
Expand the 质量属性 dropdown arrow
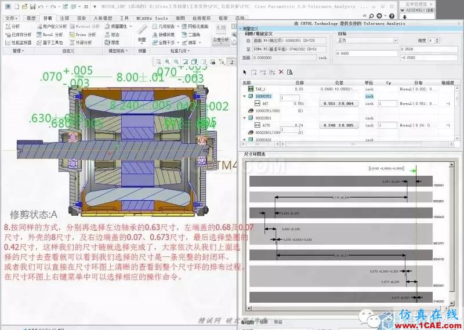[x=131, y=26]
